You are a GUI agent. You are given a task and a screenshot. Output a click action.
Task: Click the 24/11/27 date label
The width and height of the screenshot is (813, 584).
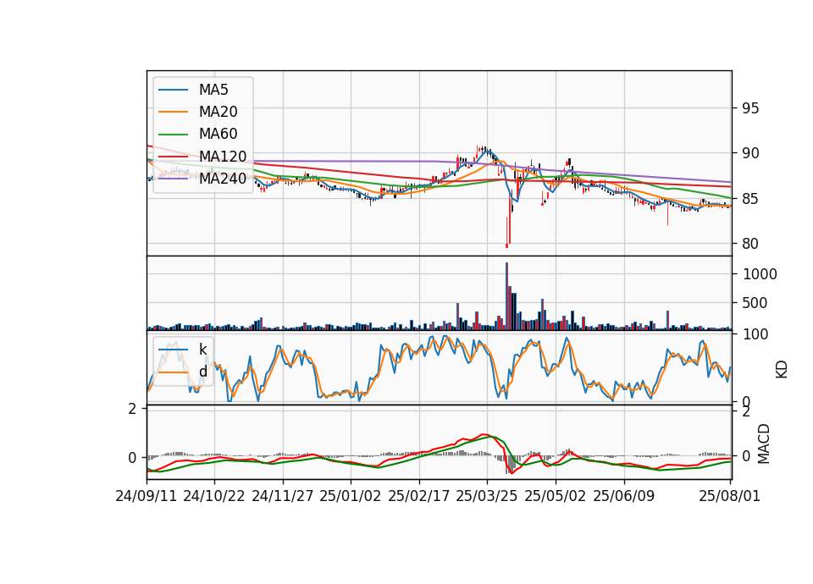point(283,496)
